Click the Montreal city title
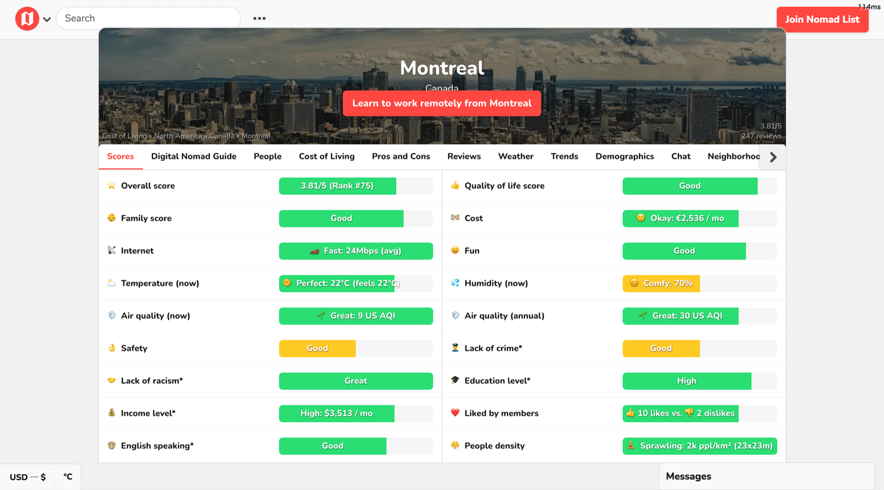 (x=442, y=68)
